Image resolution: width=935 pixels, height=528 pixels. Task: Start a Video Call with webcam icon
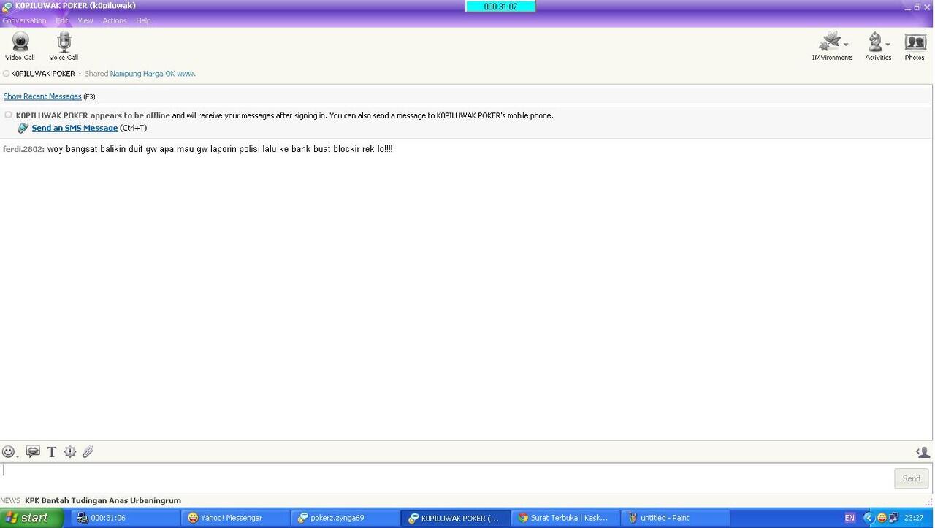(x=20, y=46)
